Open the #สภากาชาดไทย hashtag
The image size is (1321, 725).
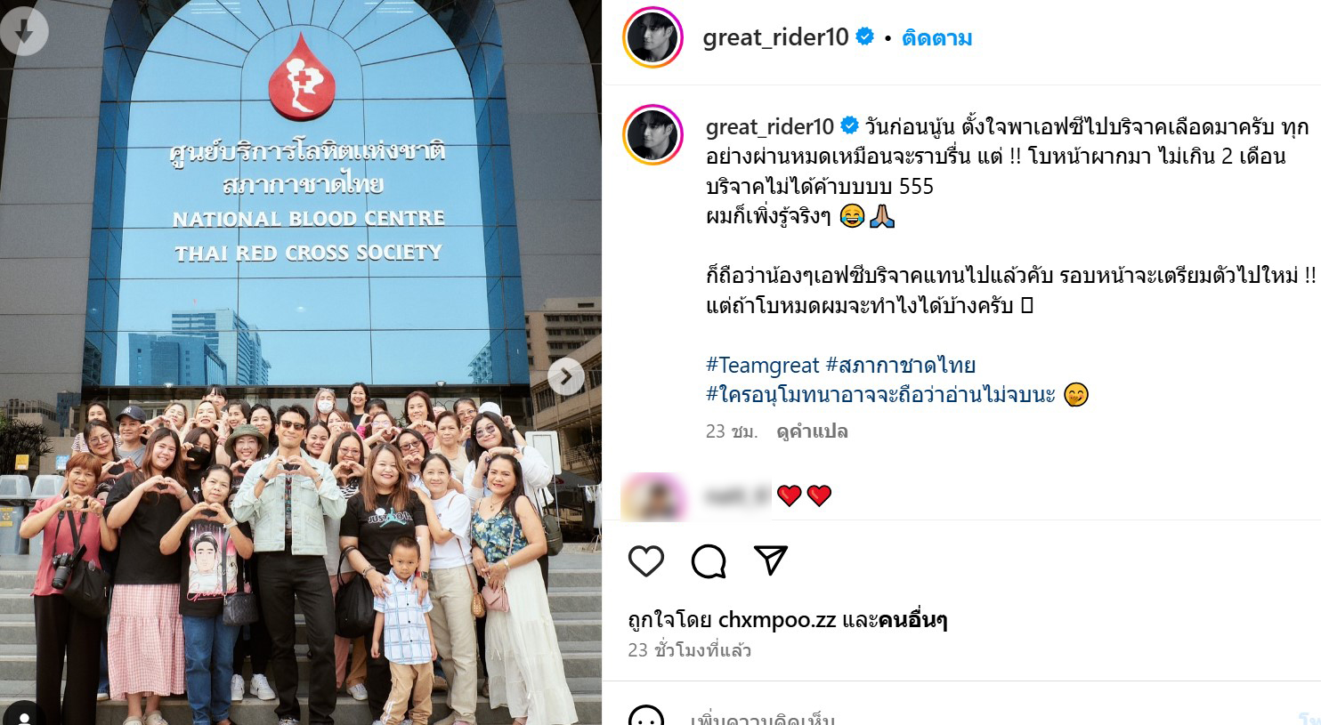click(x=901, y=365)
